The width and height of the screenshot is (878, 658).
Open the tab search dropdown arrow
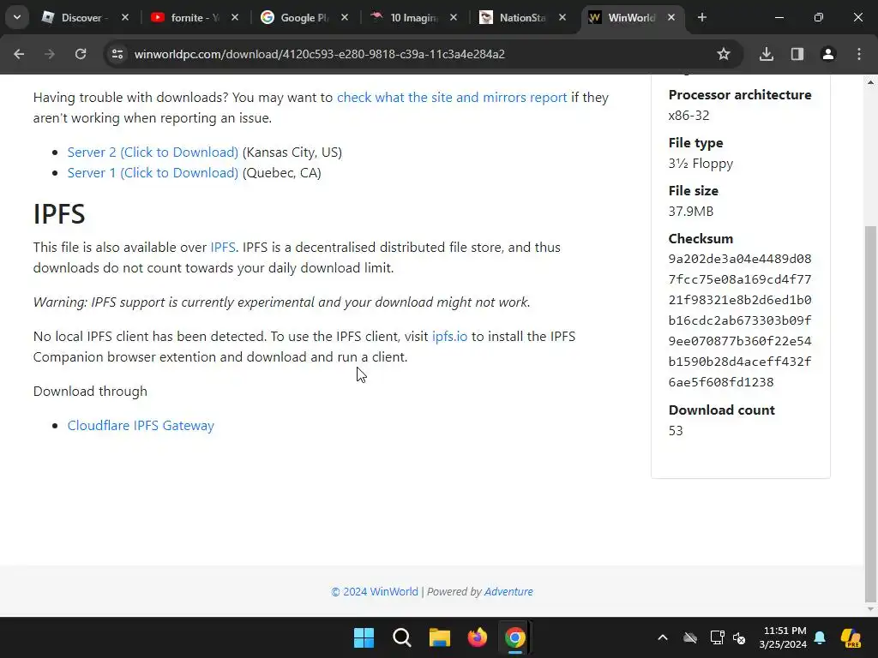point(17,17)
